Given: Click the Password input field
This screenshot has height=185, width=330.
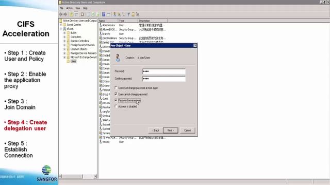Looking at the screenshot, I should pyautogui.click(x=164, y=71).
